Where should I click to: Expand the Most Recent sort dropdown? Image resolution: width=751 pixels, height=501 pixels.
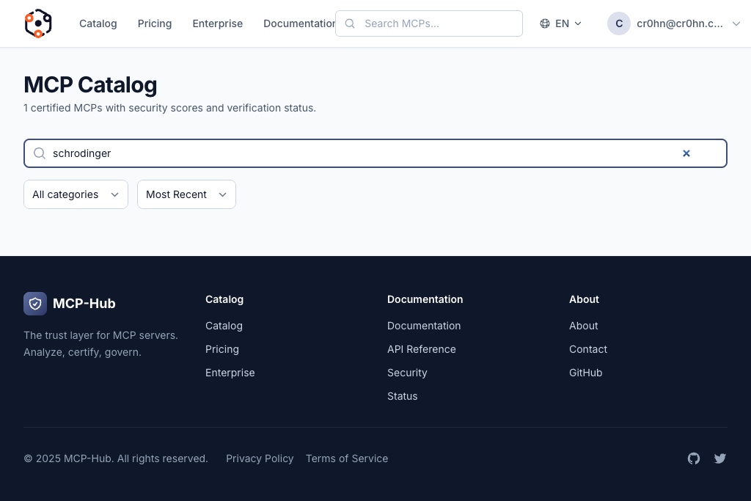(x=186, y=194)
